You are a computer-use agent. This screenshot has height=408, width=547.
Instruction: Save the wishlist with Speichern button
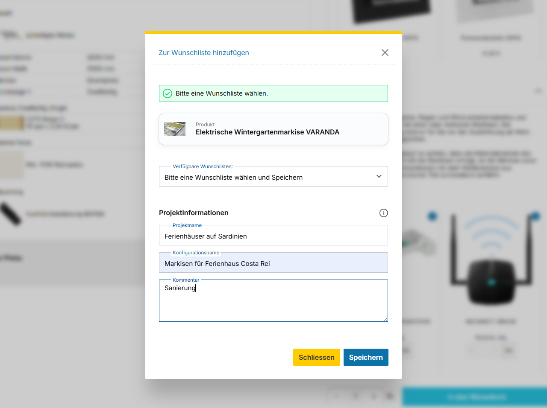coord(366,357)
